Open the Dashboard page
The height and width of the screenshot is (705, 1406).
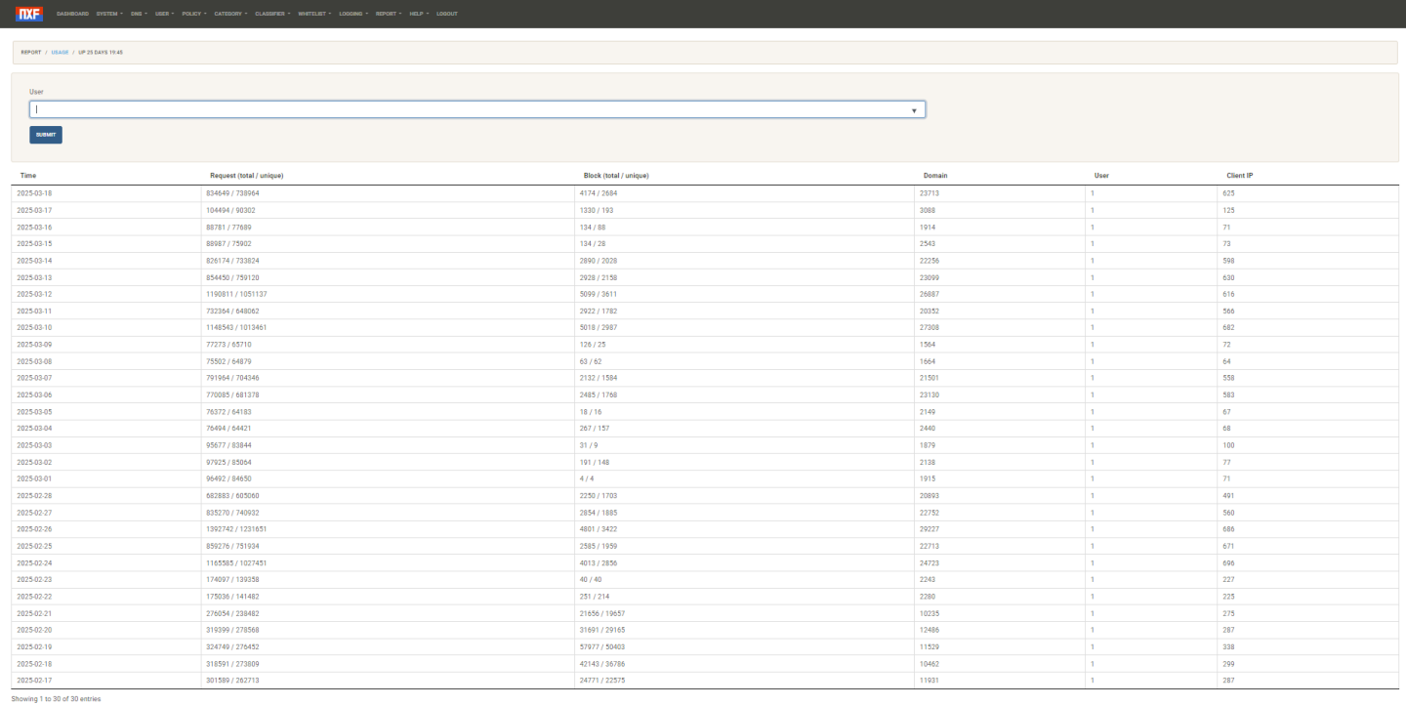[72, 14]
